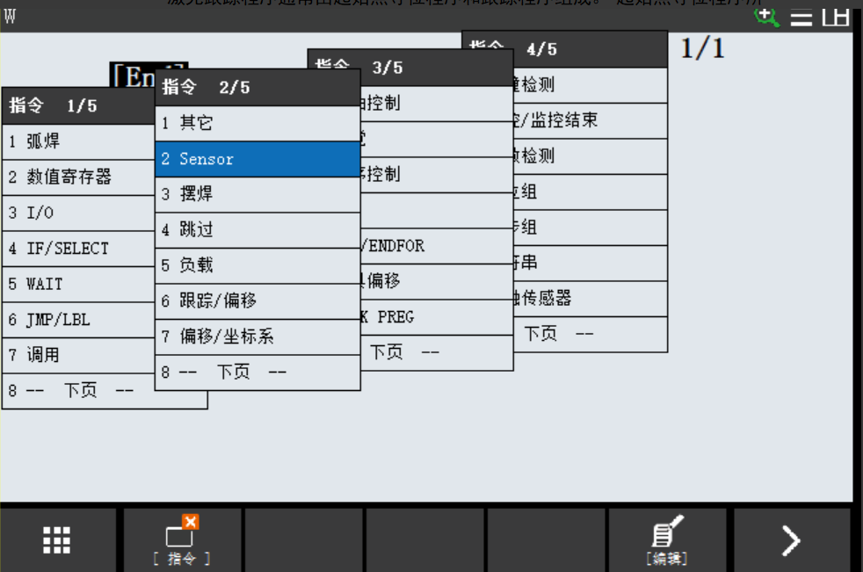Click 下页 in instruction menu 1/5
The image size is (863, 572).
[79, 391]
